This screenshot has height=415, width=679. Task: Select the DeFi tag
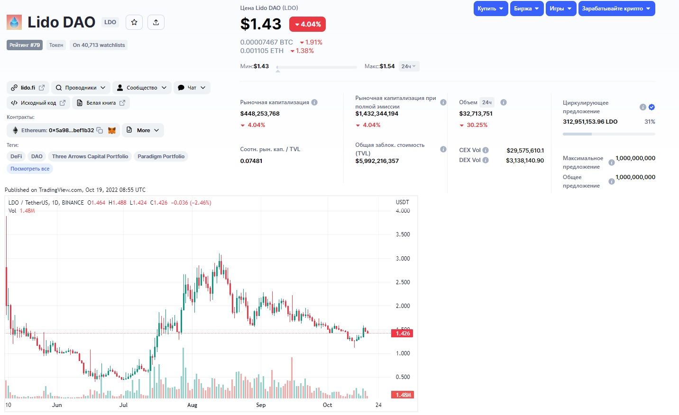pyautogui.click(x=16, y=156)
